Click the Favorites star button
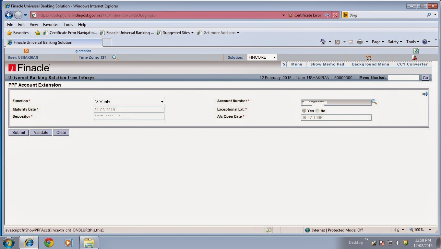This screenshot has width=441, height=249. click(18, 33)
